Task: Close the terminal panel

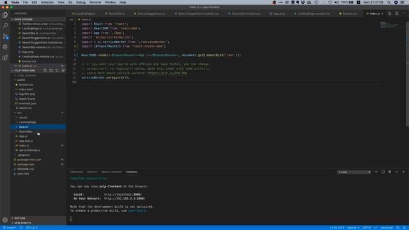Action: tap(403, 172)
